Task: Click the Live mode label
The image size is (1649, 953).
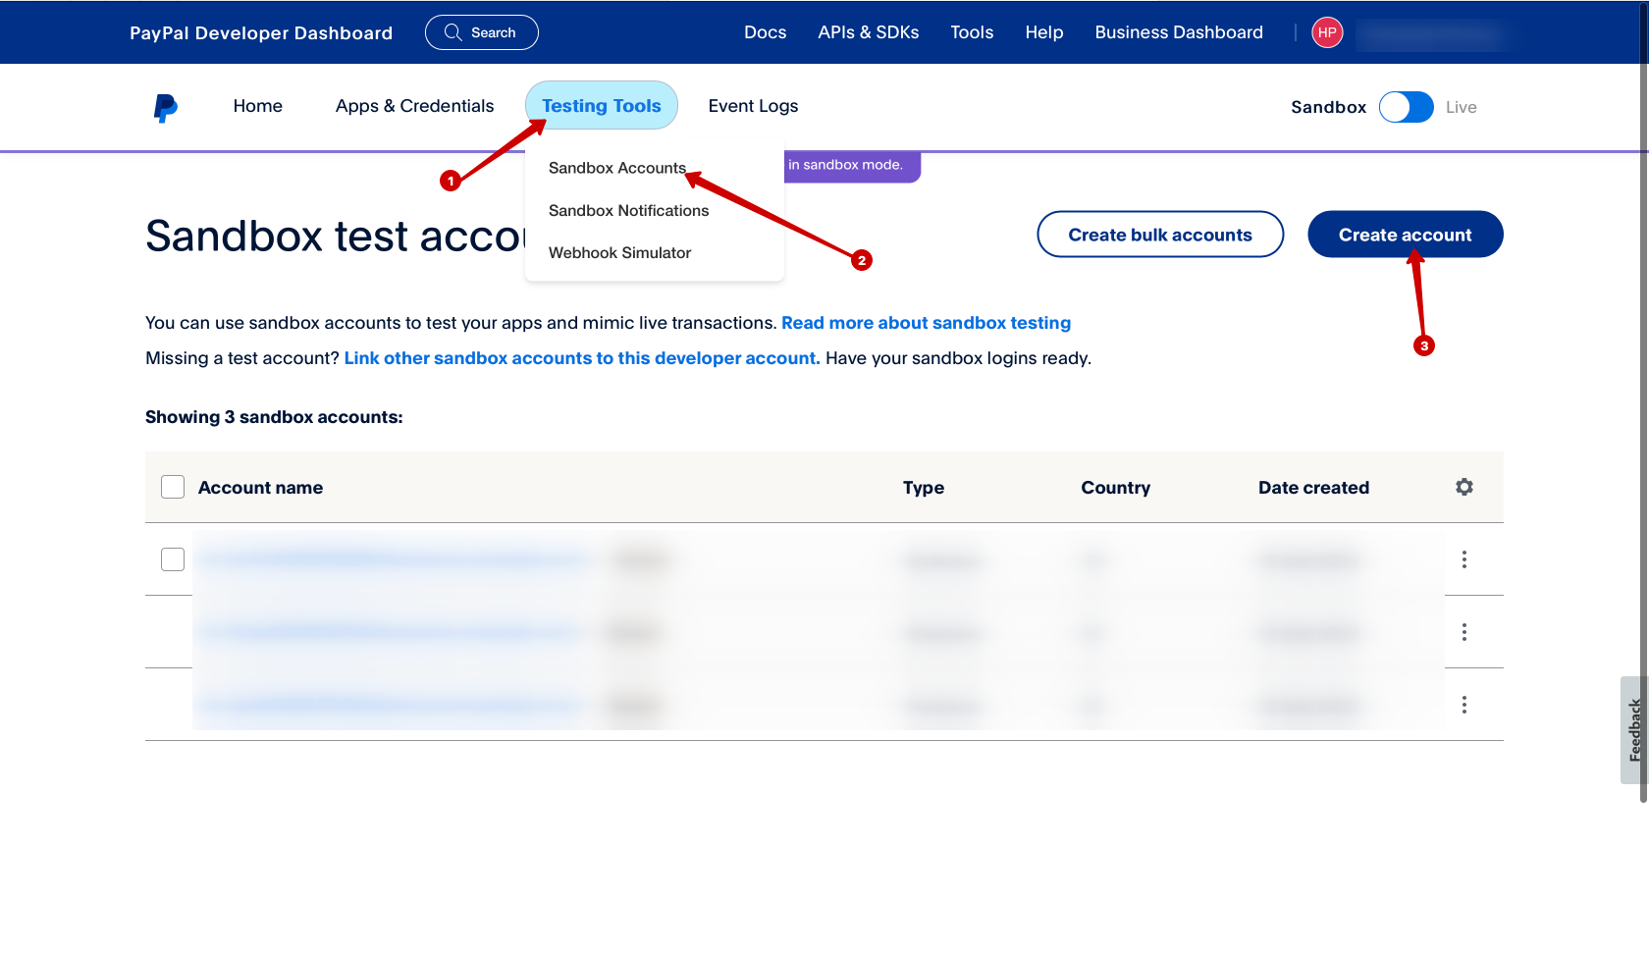Action: 1461,107
